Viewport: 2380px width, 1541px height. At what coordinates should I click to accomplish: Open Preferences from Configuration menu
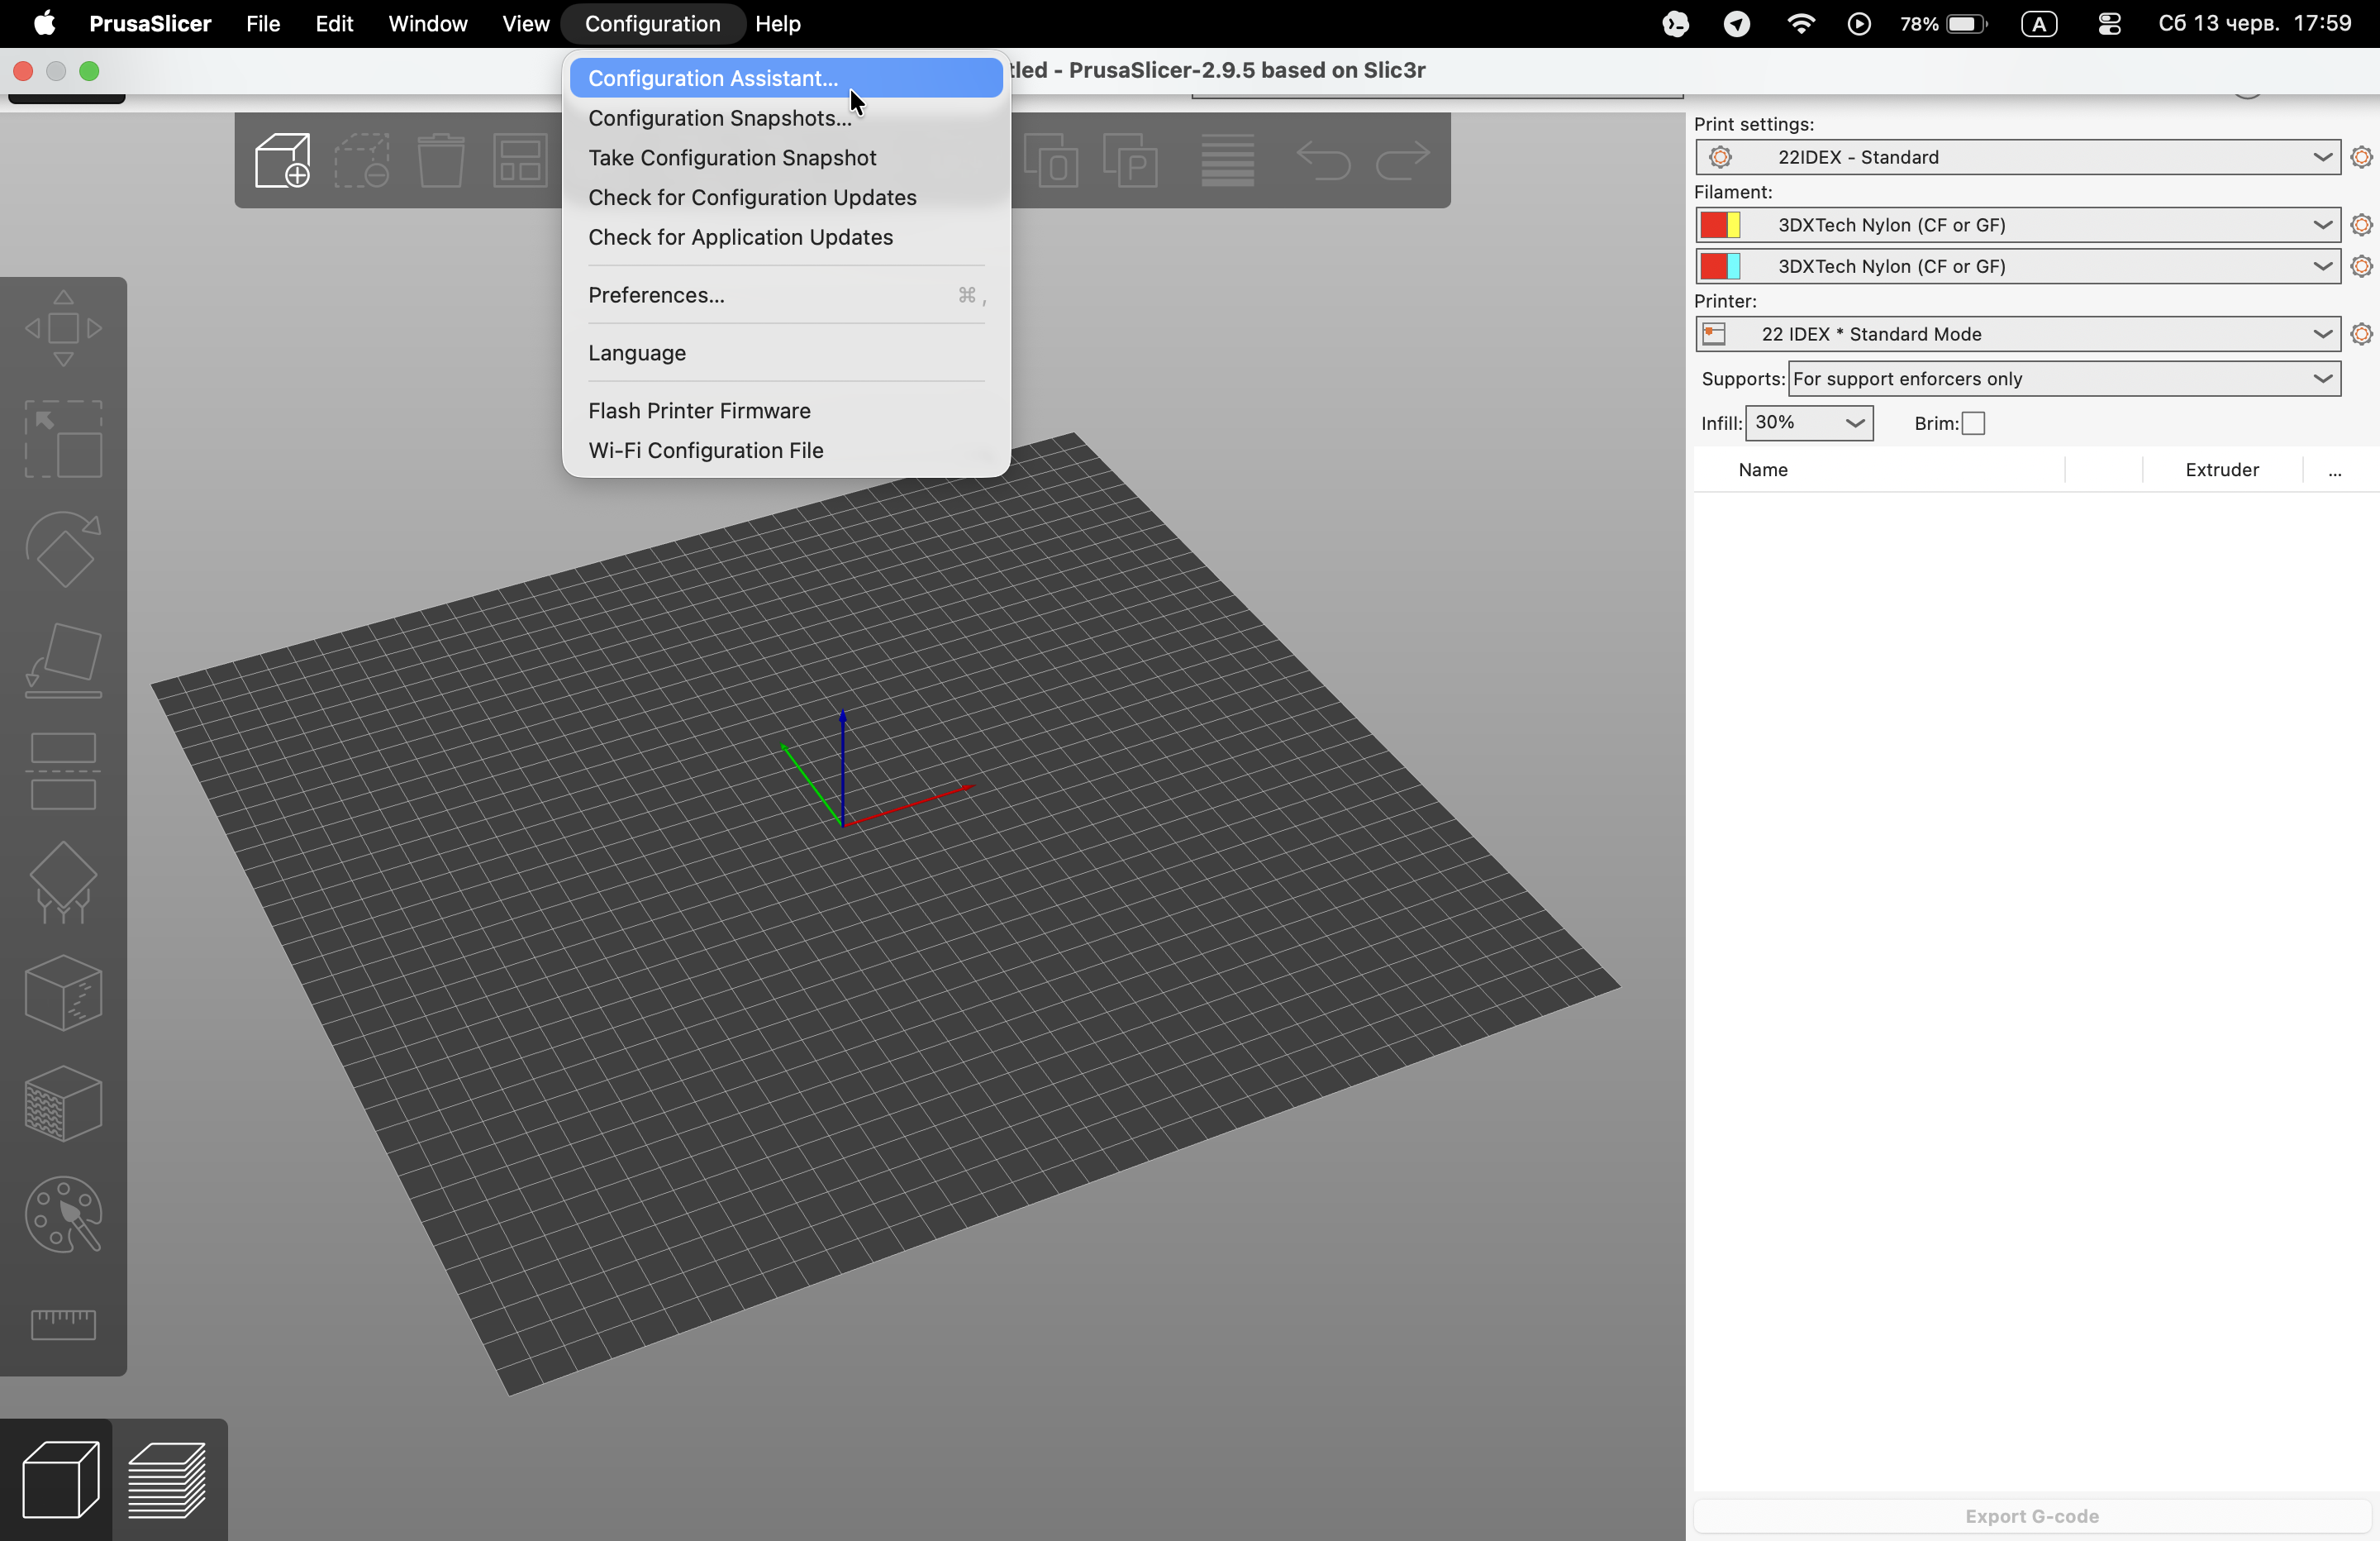pyautogui.click(x=786, y=295)
